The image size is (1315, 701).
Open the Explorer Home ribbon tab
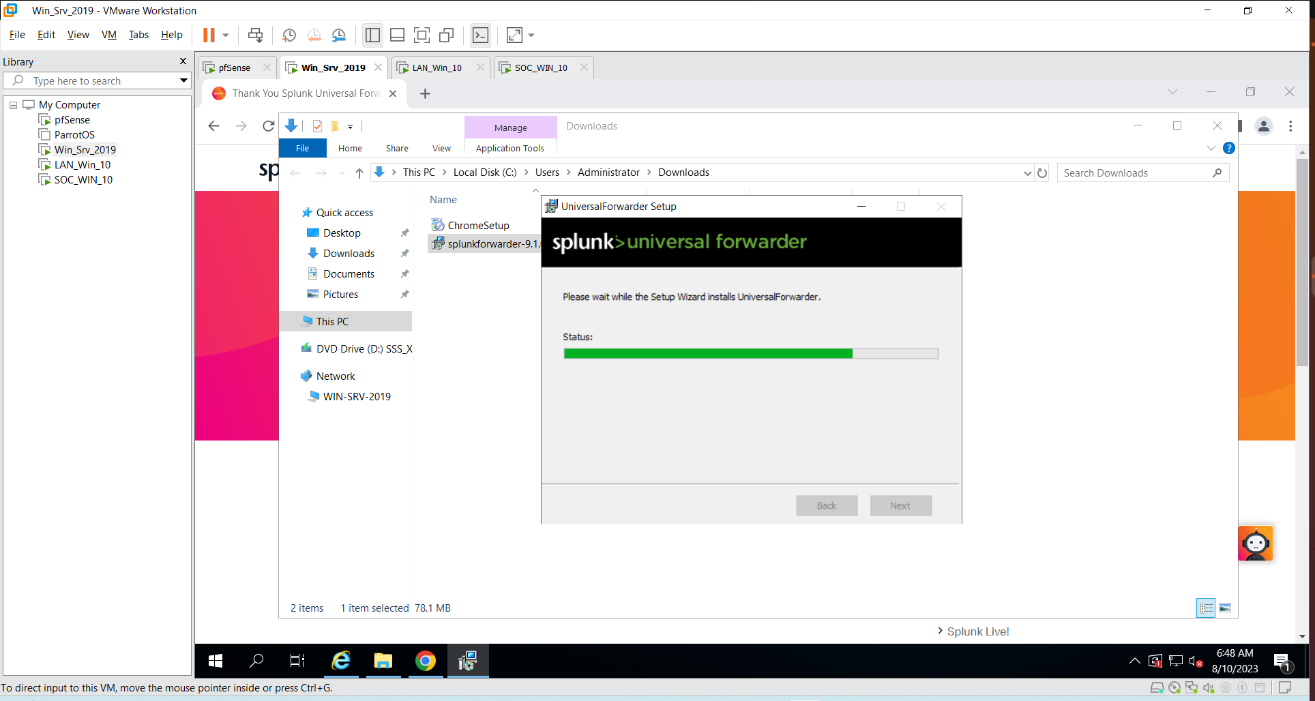(x=350, y=148)
